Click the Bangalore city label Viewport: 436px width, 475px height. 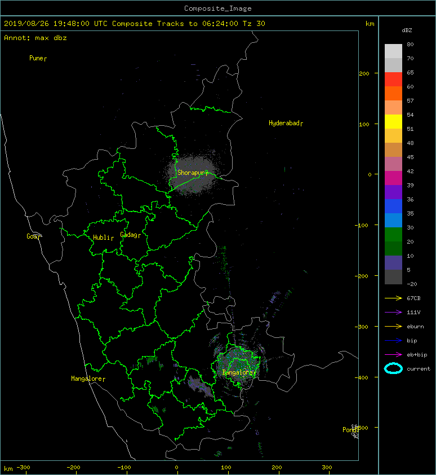pyautogui.click(x=239, y=372)
